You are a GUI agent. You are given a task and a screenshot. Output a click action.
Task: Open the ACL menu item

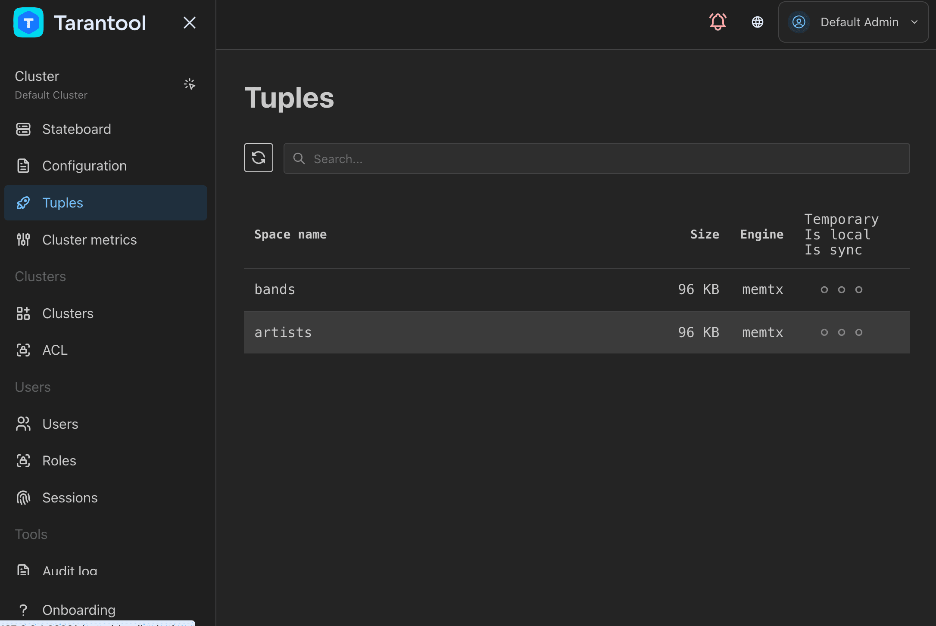click(x=106, y=350)
